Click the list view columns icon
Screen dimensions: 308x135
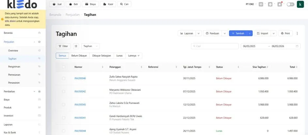coord(76,46)
